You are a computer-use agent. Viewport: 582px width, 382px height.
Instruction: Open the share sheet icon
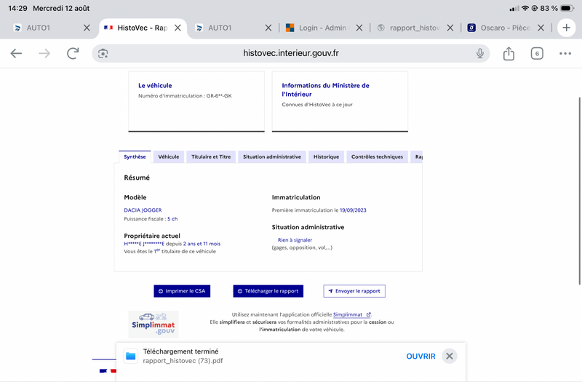509,53
